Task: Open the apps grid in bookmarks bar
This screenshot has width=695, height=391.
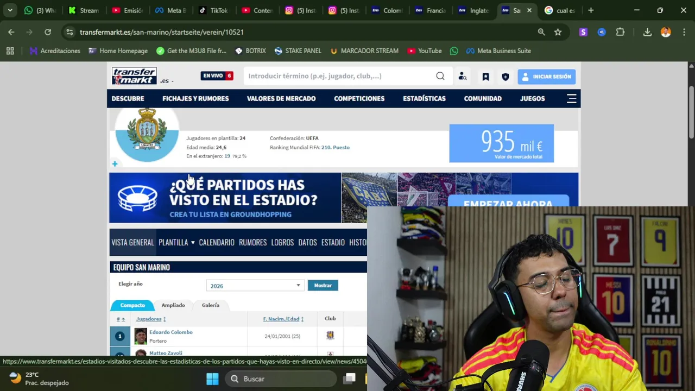Action: (x=10, y=51)
